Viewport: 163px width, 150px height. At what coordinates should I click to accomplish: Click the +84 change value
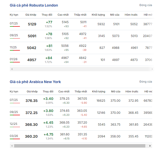pyautogui.click(x=49, y=58)
